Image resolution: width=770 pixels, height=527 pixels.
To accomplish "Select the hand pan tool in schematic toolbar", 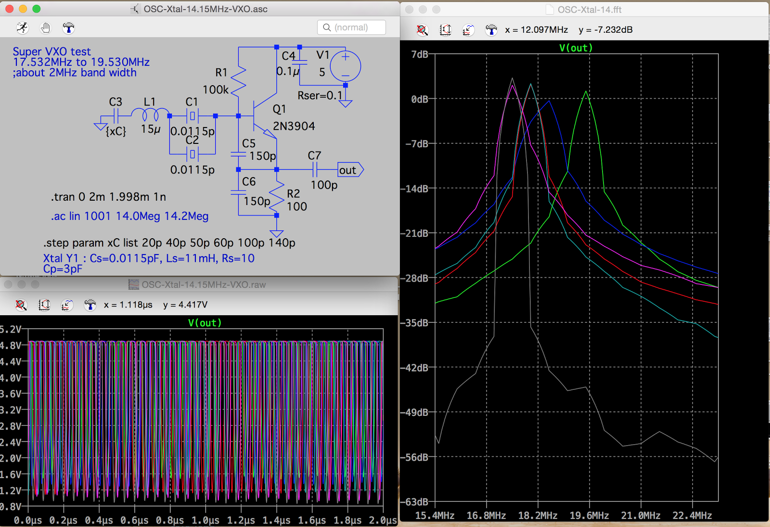I will tap(45, 28).
